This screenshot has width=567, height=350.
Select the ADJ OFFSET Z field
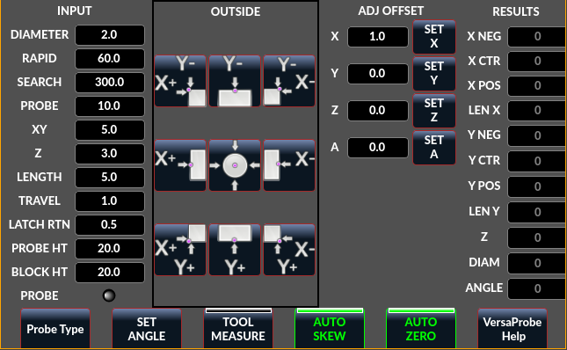tap(377, 110)
